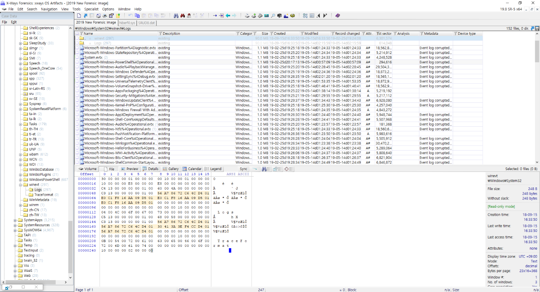Viewport: 540px width, 292px height.
Task: Tick the checkbox for Microsoft-Windows-PowerShell%4Operational row
Action: pos(77,62)
